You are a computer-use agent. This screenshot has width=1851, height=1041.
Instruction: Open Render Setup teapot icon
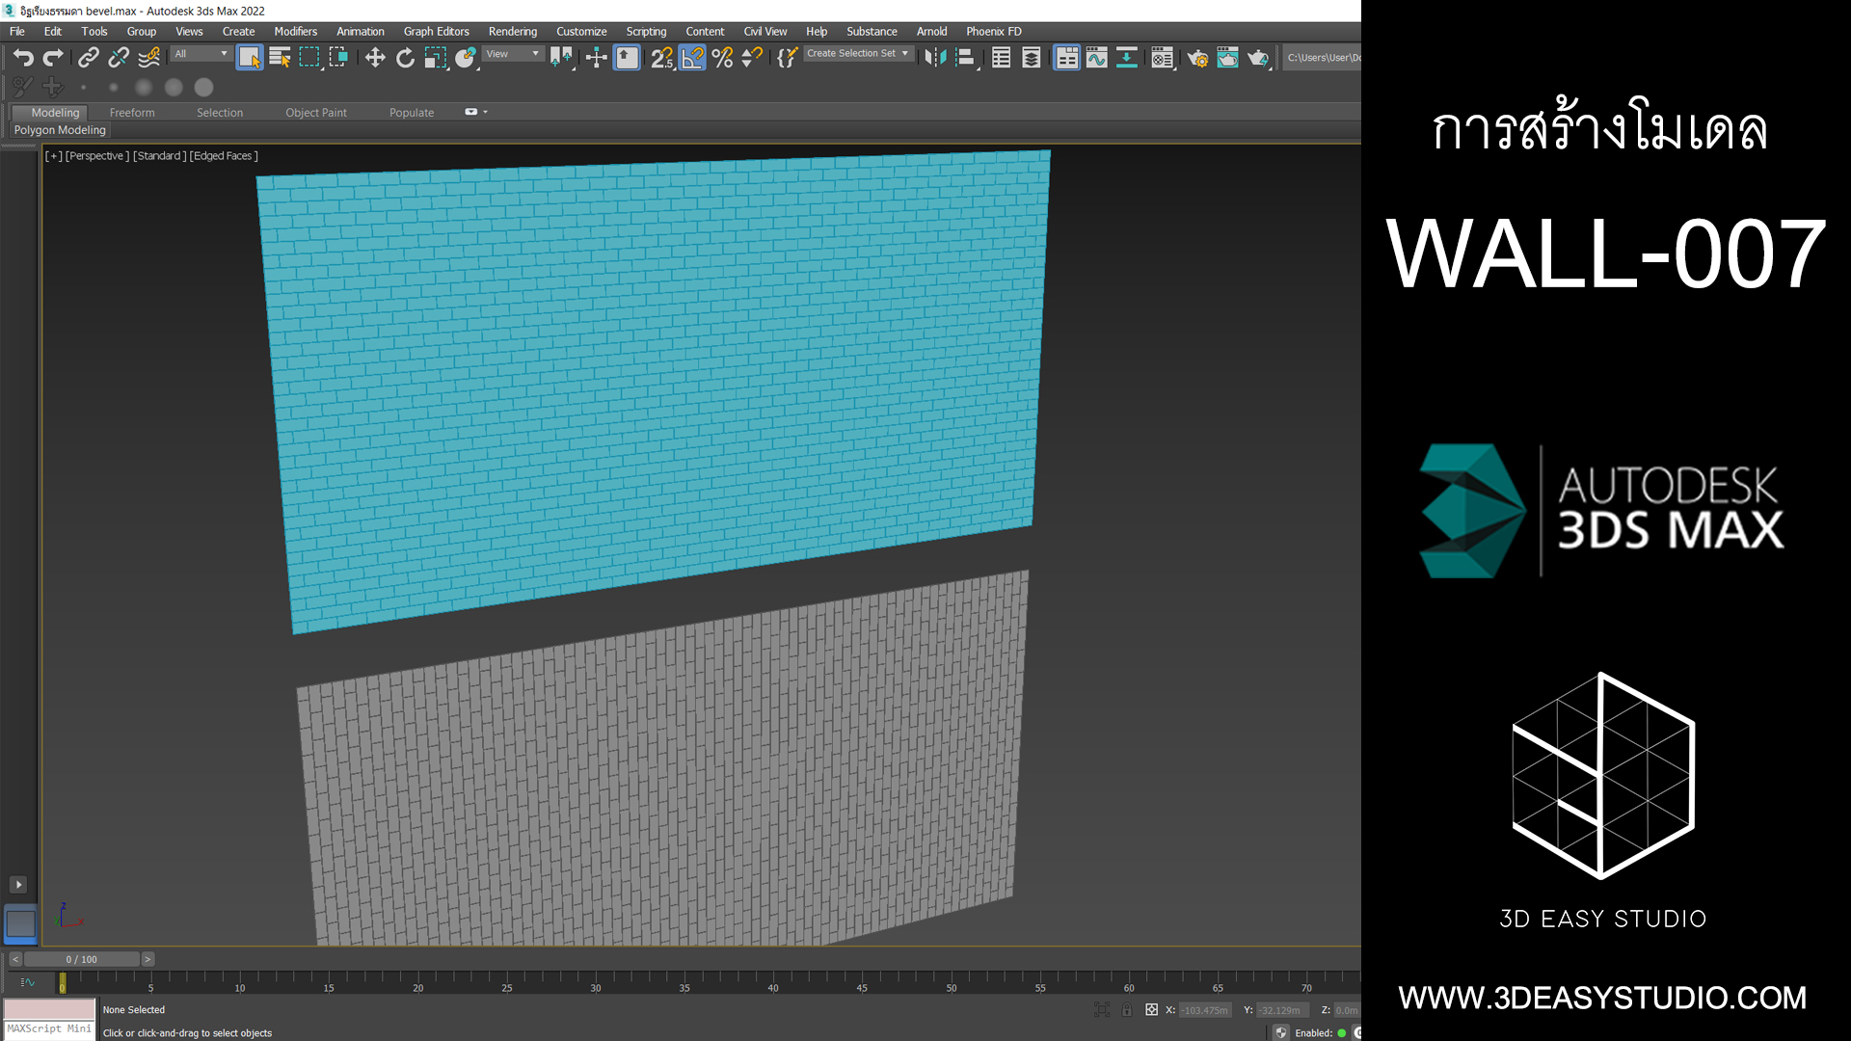pyautogui.click(x=1197, y=58)
